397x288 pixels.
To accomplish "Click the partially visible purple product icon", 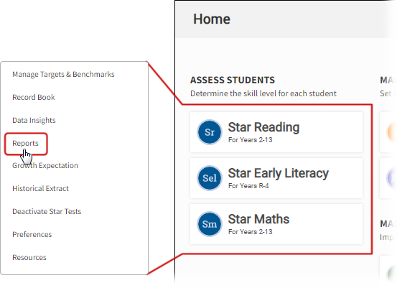I will (x=392, y=178).
